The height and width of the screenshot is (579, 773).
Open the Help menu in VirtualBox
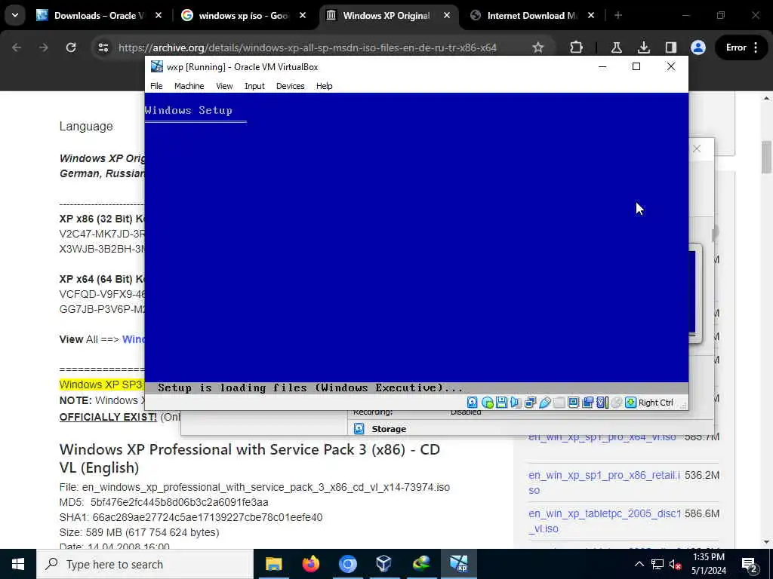click(x=324, y=86)
